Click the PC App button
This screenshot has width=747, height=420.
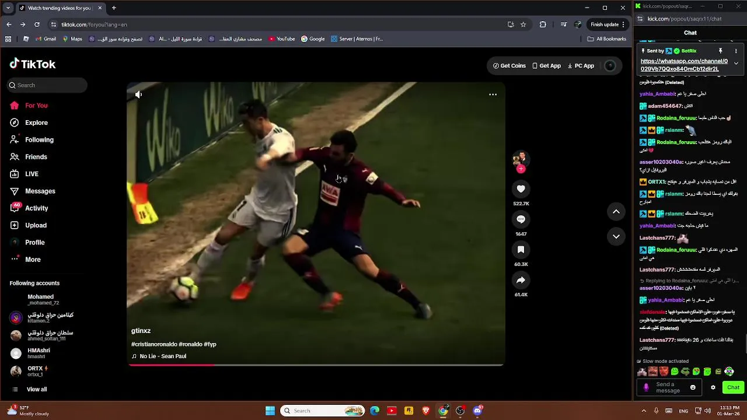581,66
